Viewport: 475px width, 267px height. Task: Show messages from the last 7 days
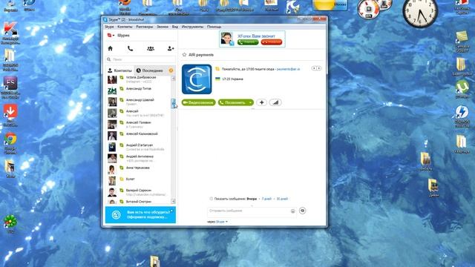point(266,199)
